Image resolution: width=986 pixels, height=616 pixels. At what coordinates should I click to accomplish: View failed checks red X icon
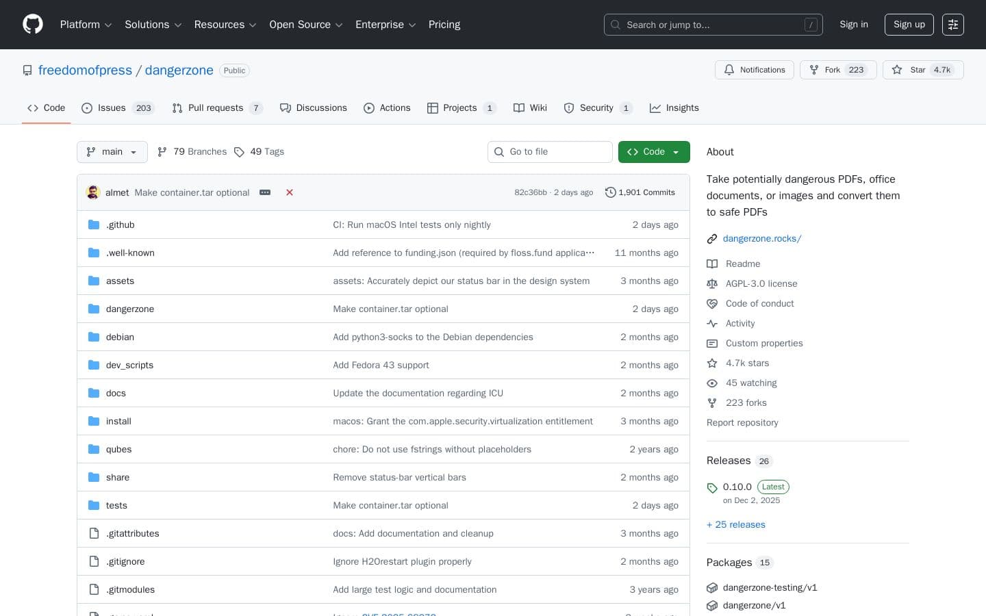pyautogui.click(x=290, y=192)
